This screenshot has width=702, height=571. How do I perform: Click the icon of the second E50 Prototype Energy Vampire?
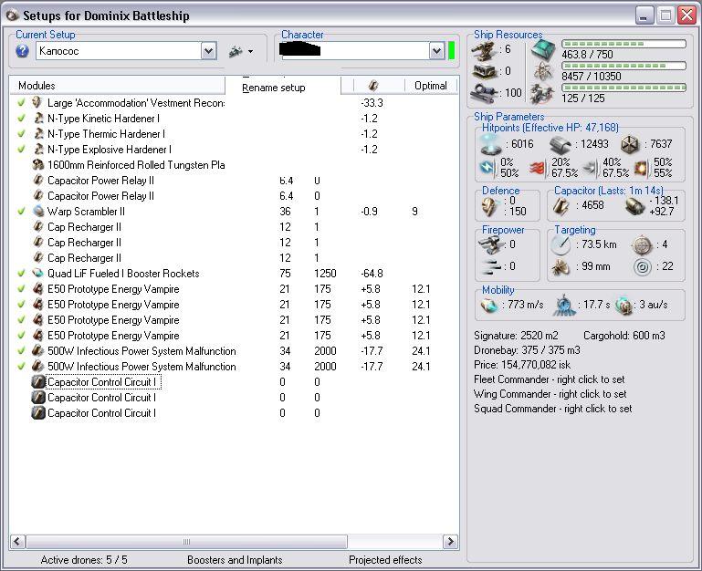(x=38, y=305)
